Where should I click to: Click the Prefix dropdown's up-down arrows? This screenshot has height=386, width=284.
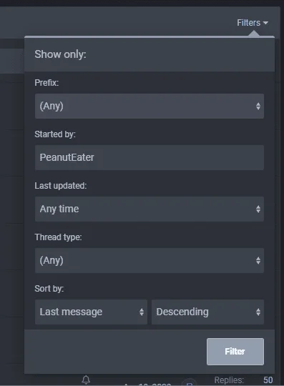click(258, 106)
